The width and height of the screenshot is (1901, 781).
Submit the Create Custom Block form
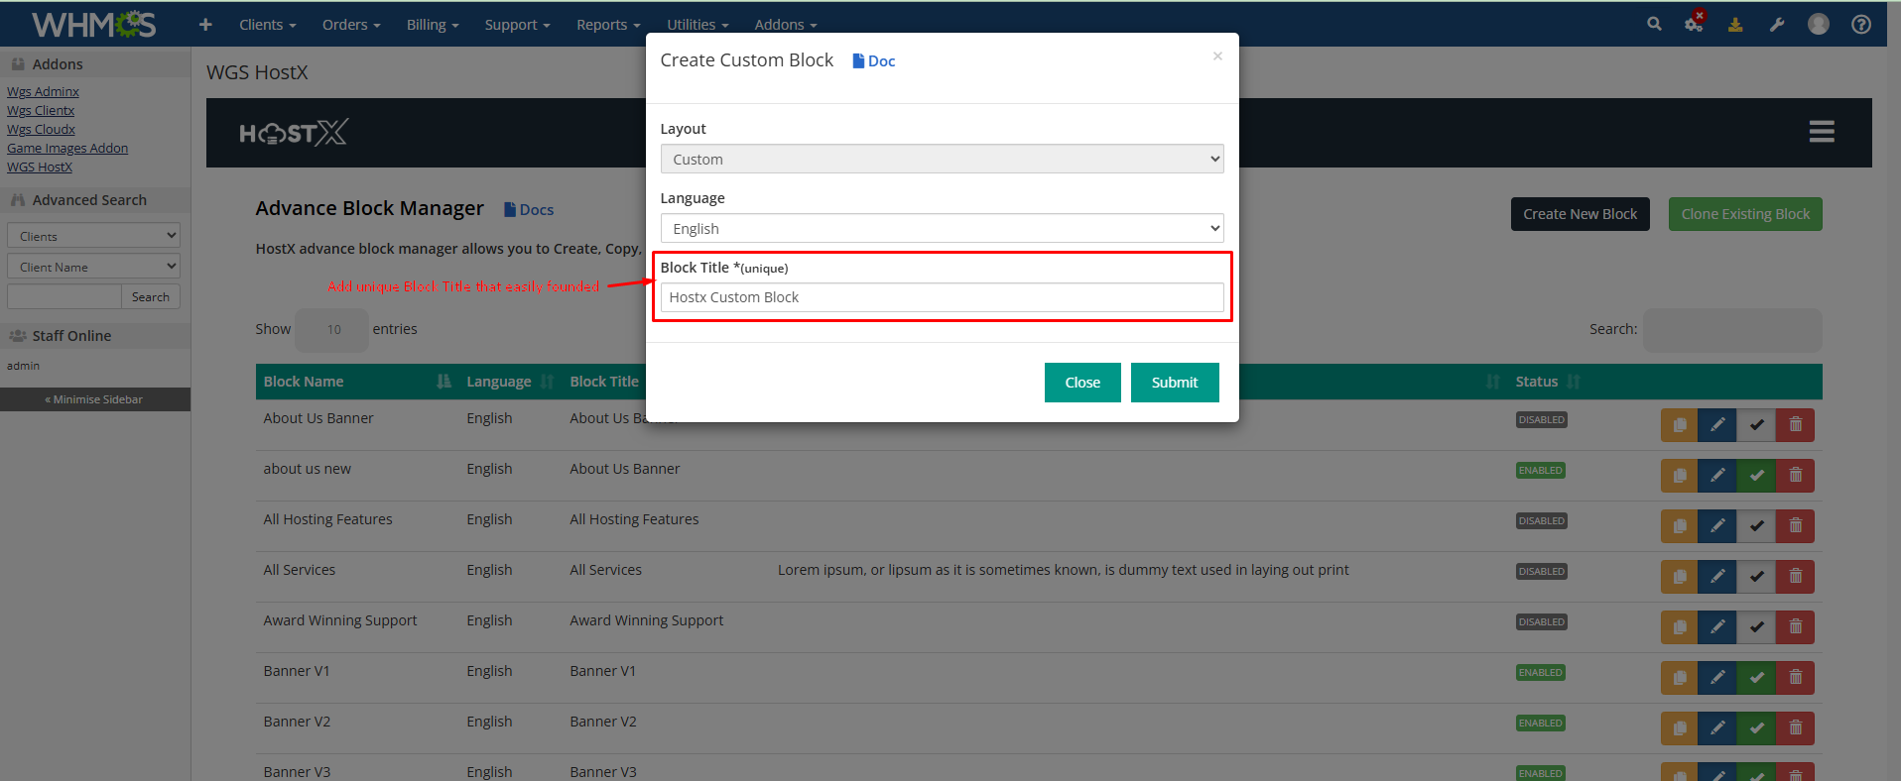point(1174,383)
